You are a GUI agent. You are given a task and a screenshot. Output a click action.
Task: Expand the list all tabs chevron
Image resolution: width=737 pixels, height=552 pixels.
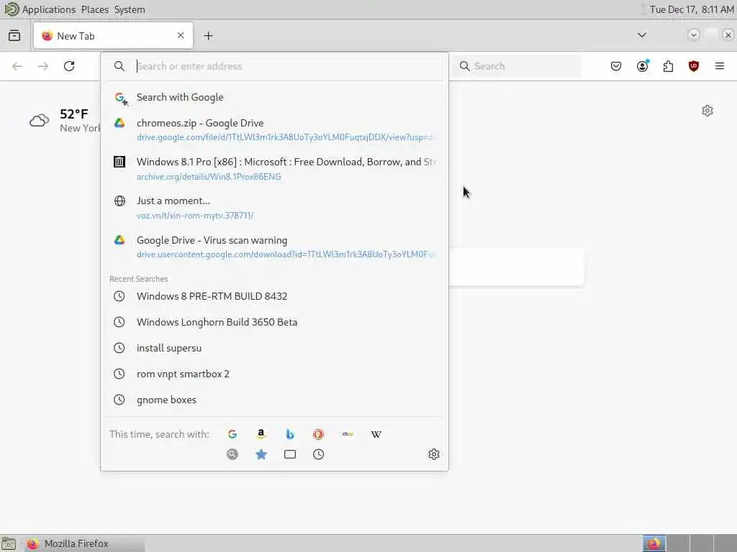(x=641, y=35)
